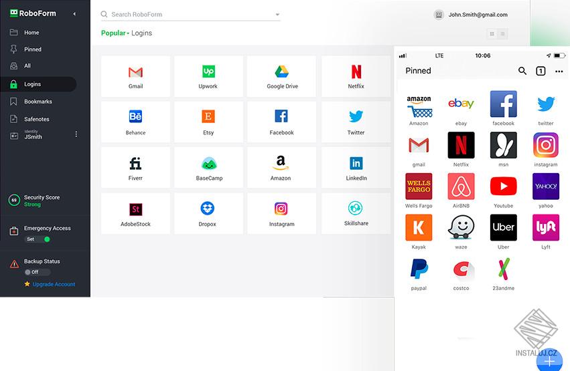Open the Dropox login tile
The image size is (570, 371).
pyautogui.click(x=208, y=213)
